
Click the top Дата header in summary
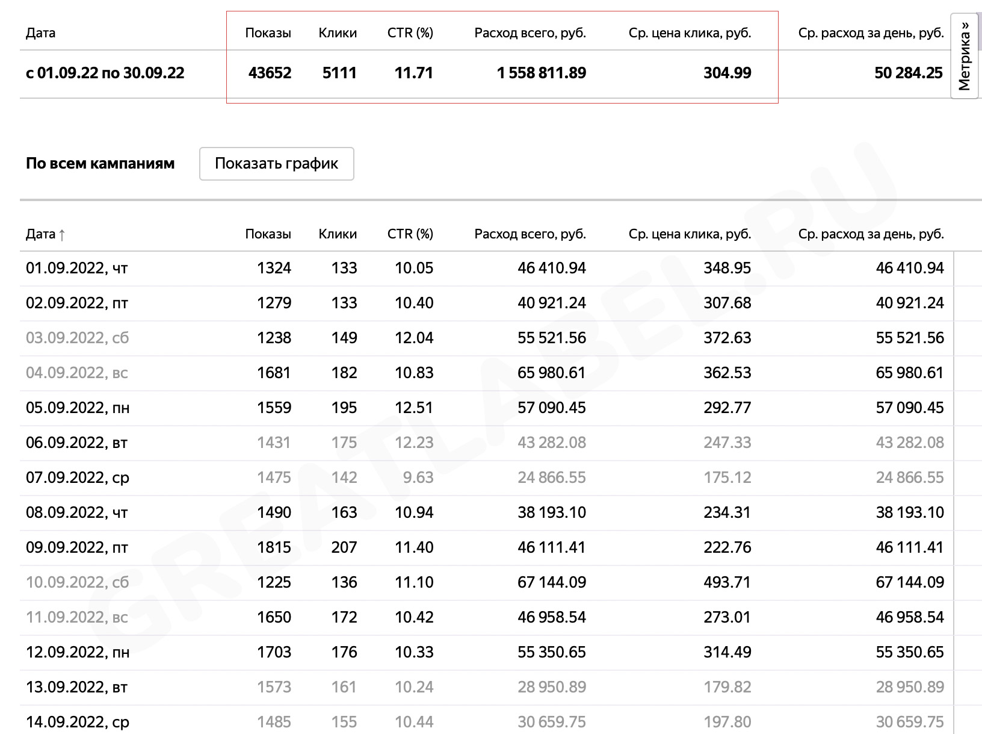pos(40,33)
